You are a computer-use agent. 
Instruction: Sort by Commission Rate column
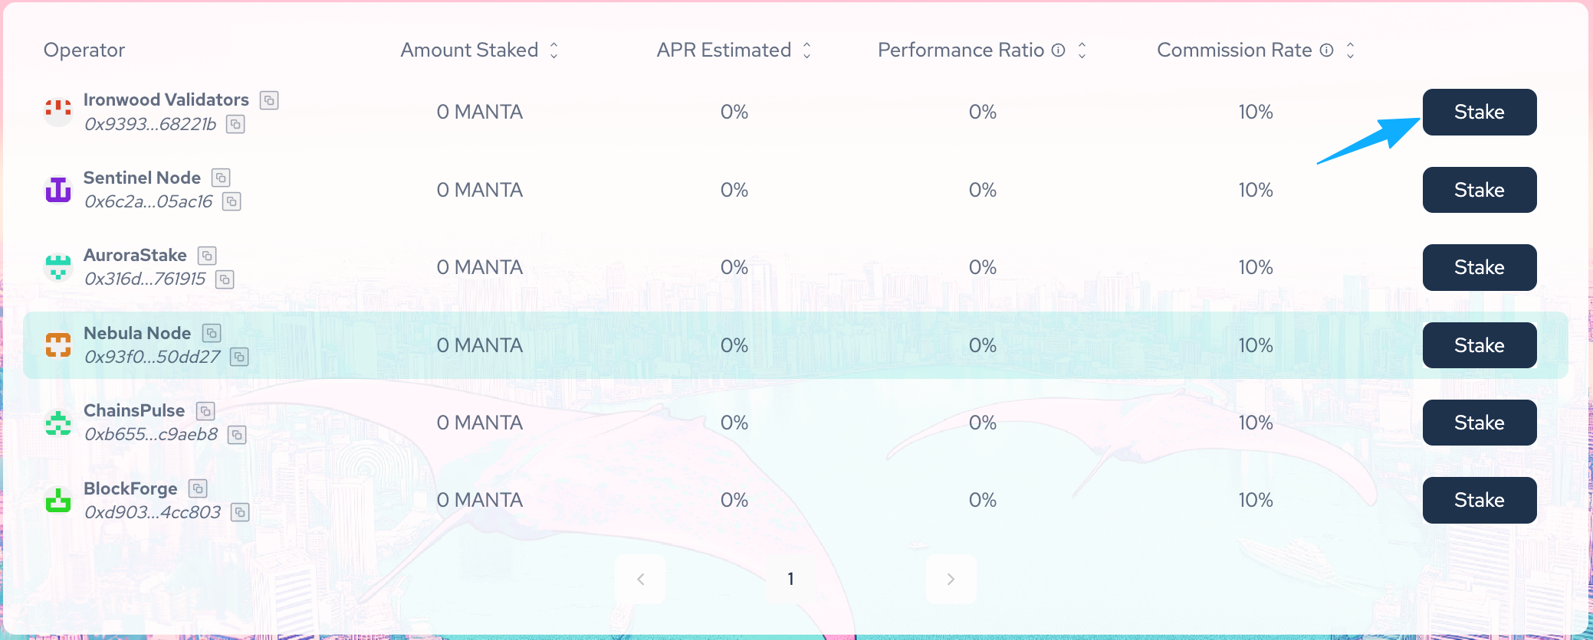pyautogui.click(x=1351, y=51)
